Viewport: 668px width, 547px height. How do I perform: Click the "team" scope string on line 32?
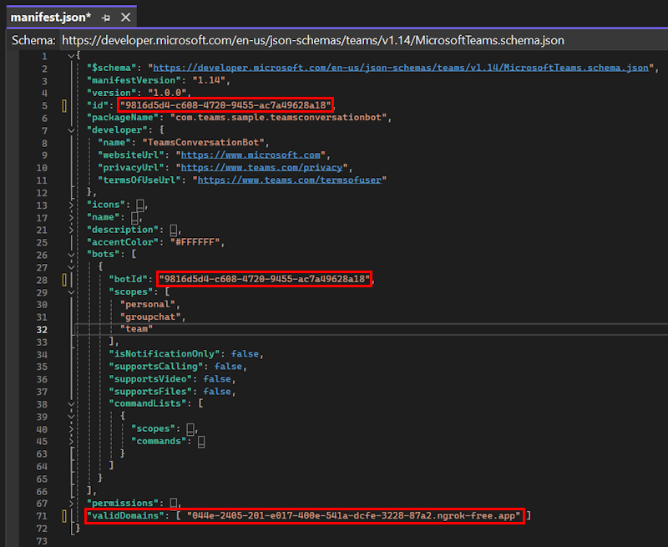137,329
